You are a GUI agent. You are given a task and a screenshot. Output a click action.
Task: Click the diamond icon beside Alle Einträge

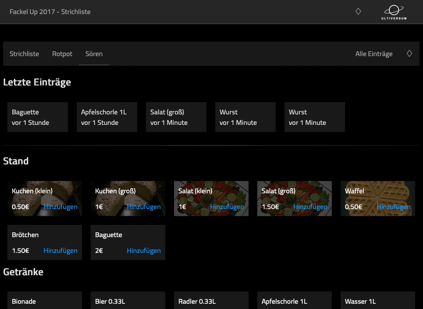pyautogui.click(x=409, y=53)
